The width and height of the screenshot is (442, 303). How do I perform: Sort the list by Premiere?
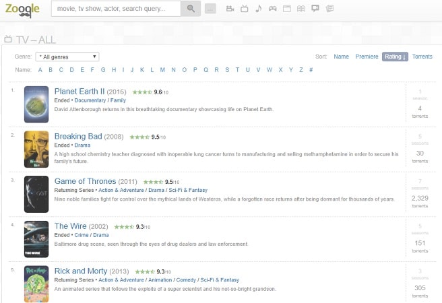click(367, 57)
